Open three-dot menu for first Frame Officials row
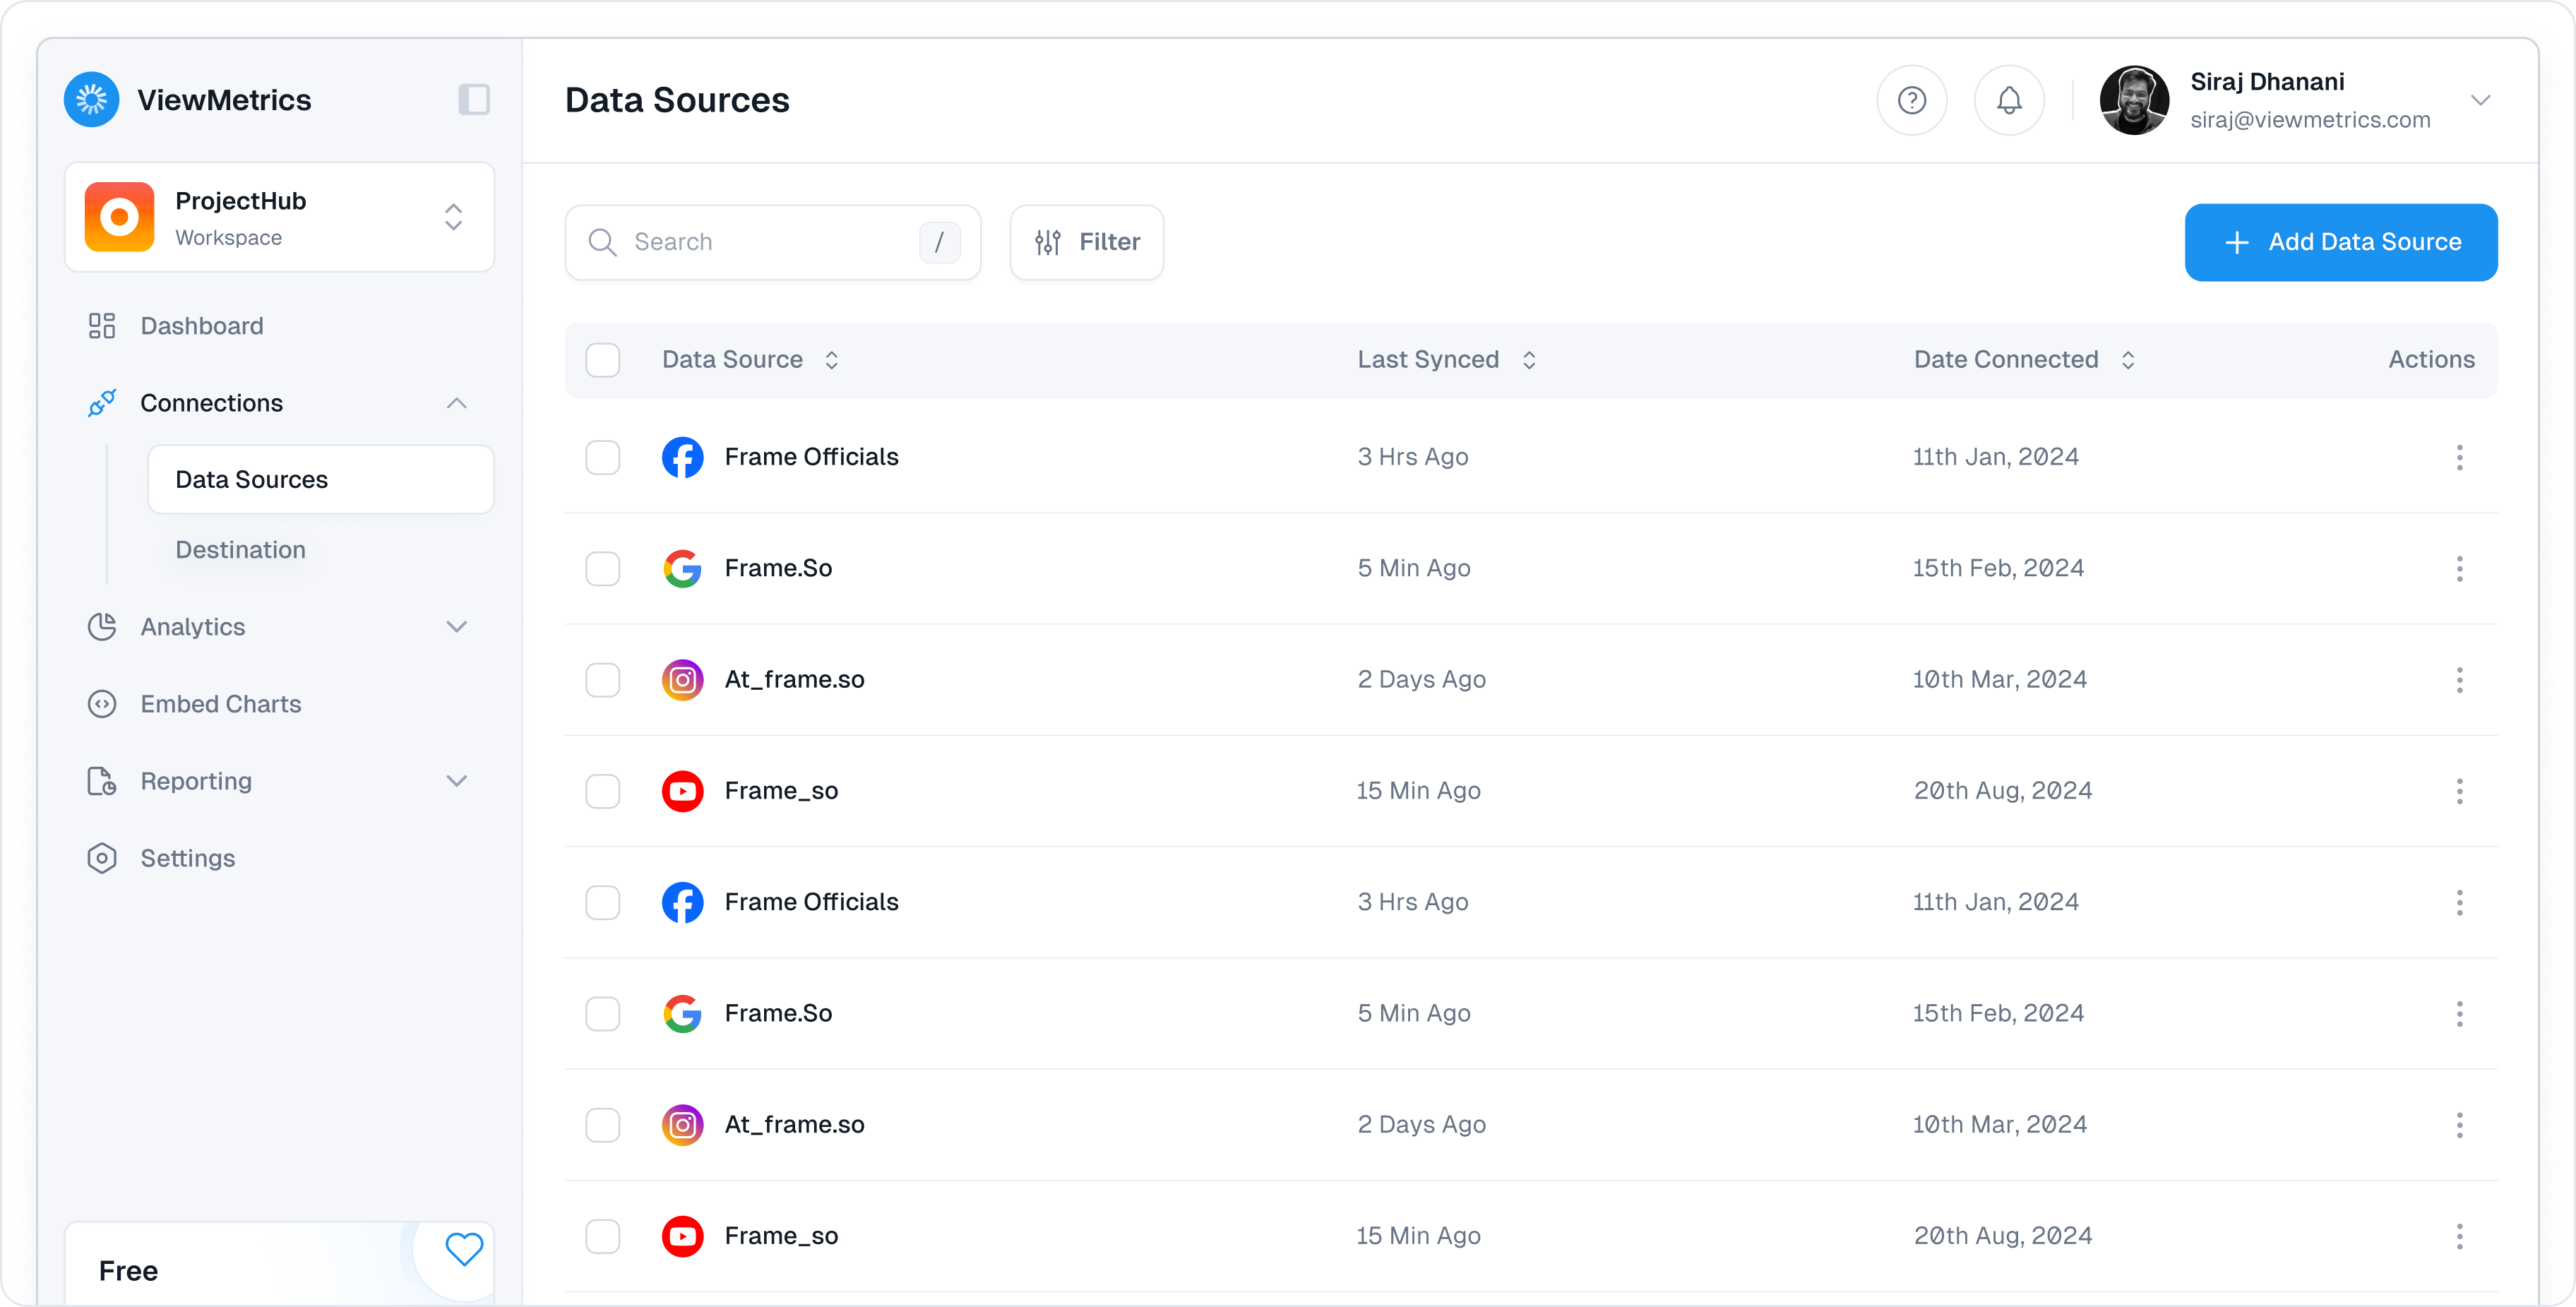Screen dimensions: 2576x1307 pos(2459,457)
